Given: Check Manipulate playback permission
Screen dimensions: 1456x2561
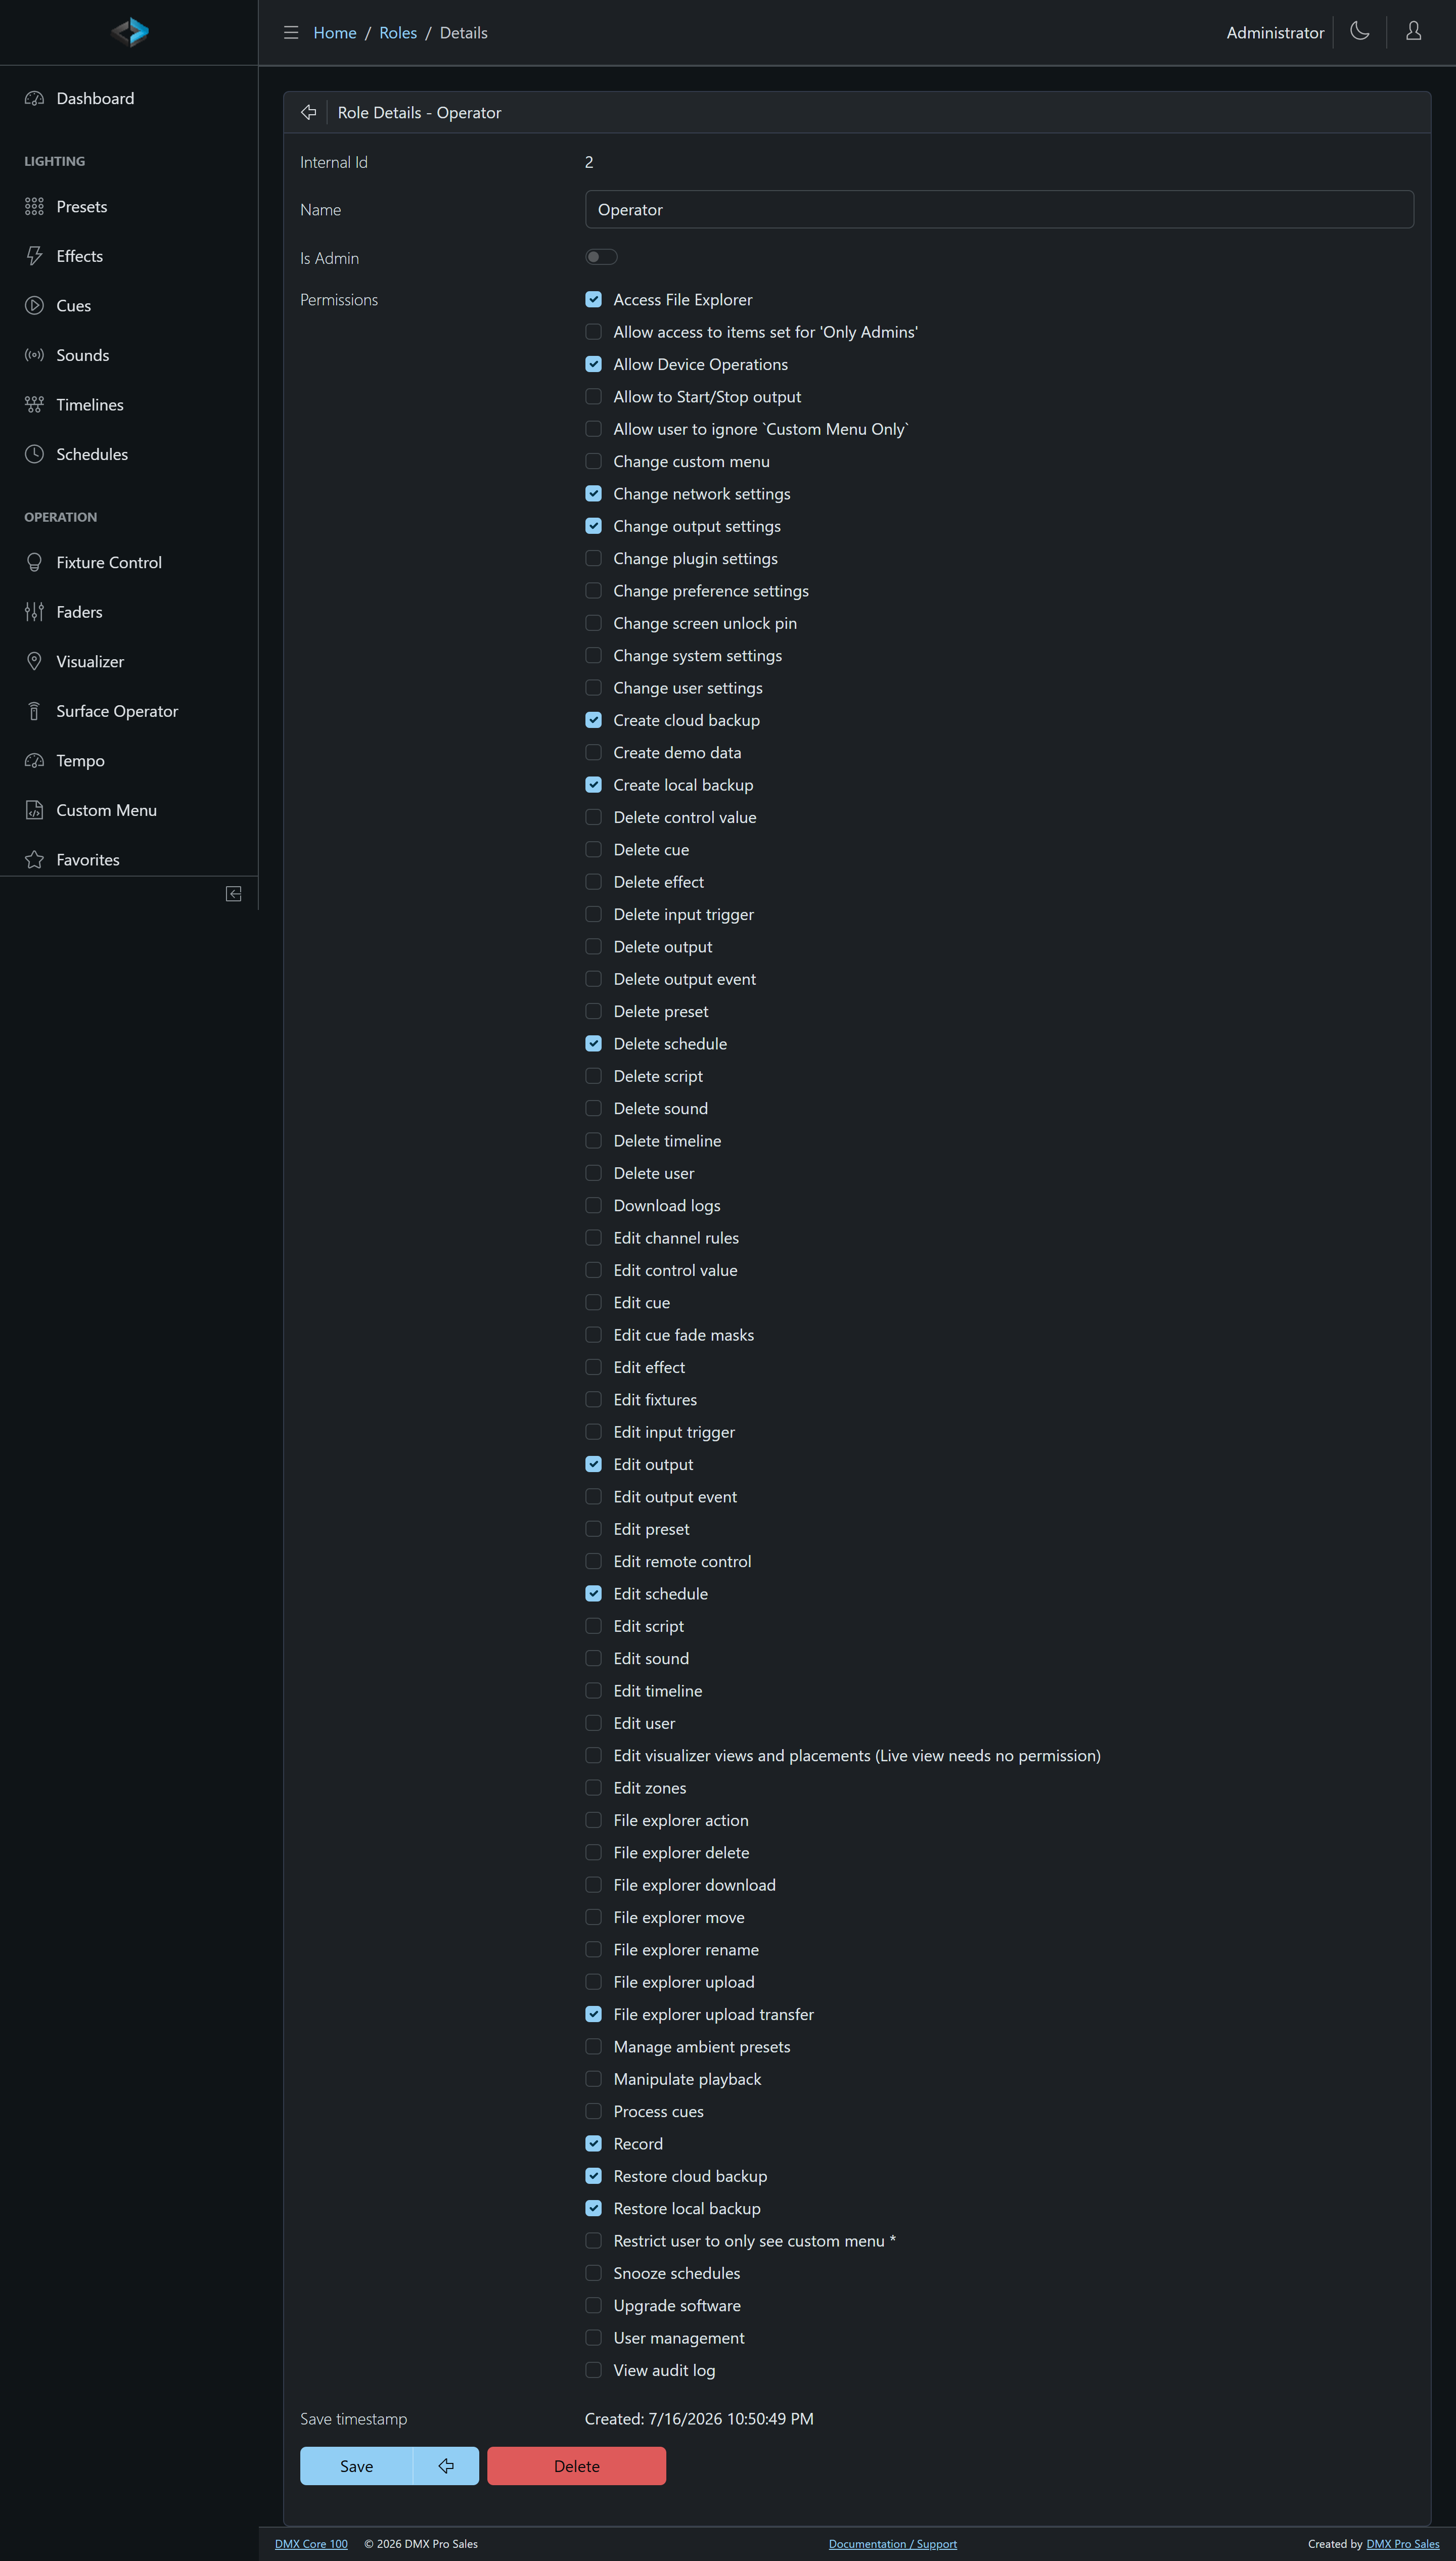Looking at the screenshot, I should click(593, 2079).
